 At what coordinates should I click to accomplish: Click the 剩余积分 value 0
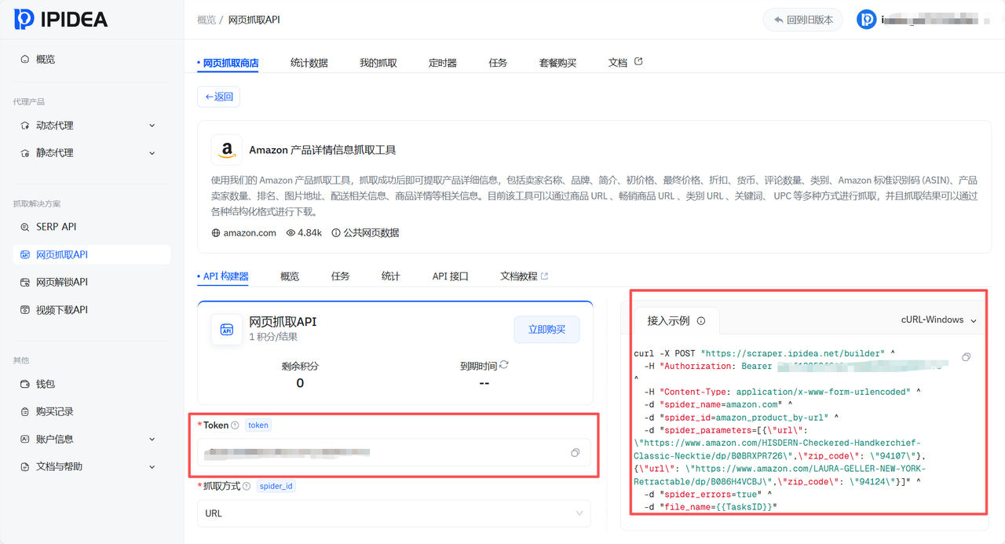coord(300,383)
